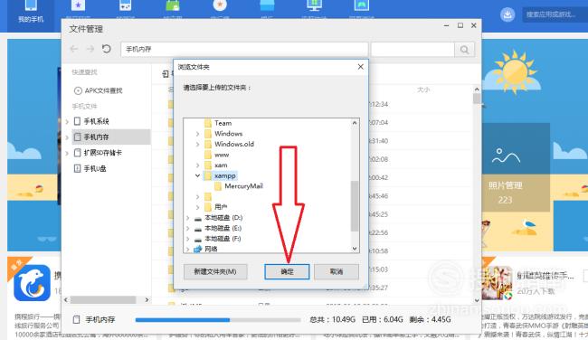Click the 剩余：4.45G status text
The image size is (588, 340).
click(430, 319)
